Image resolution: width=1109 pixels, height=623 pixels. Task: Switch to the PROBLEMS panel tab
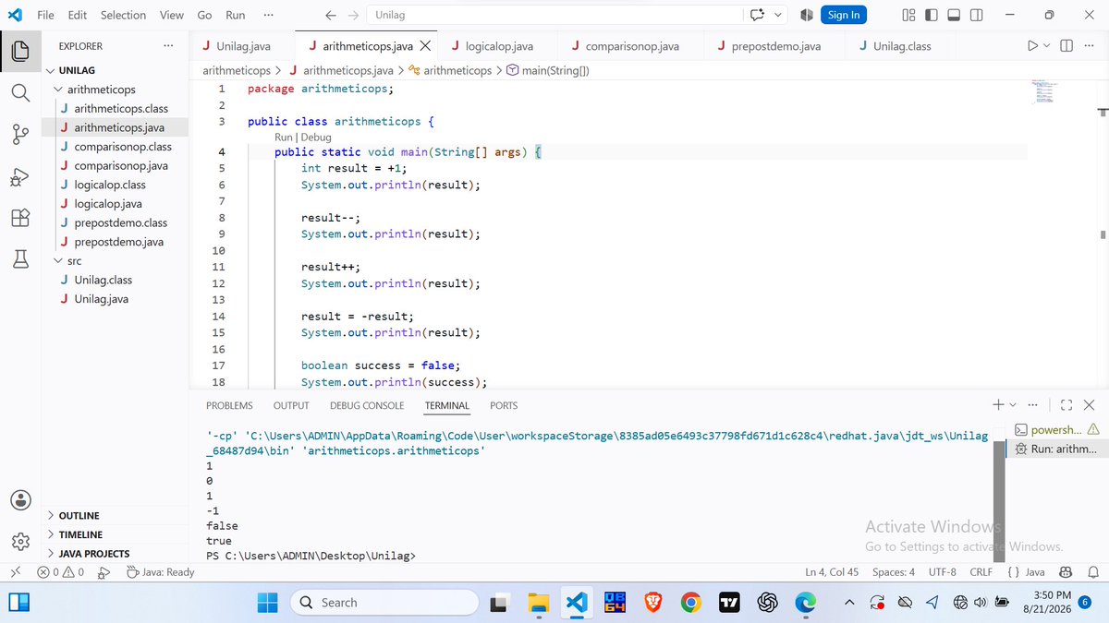[x=229, y=406]
